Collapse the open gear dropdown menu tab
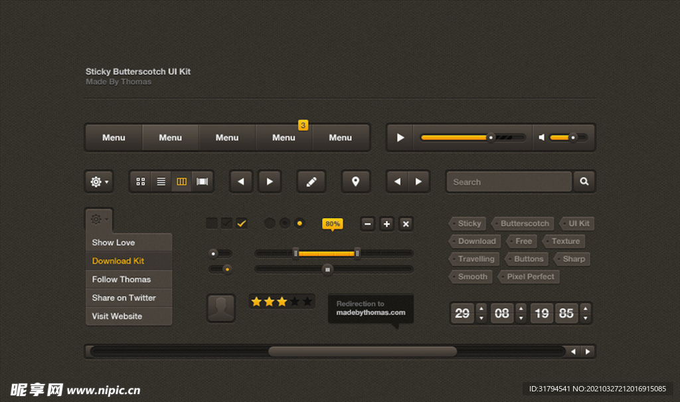 click(x=100, y=220)
